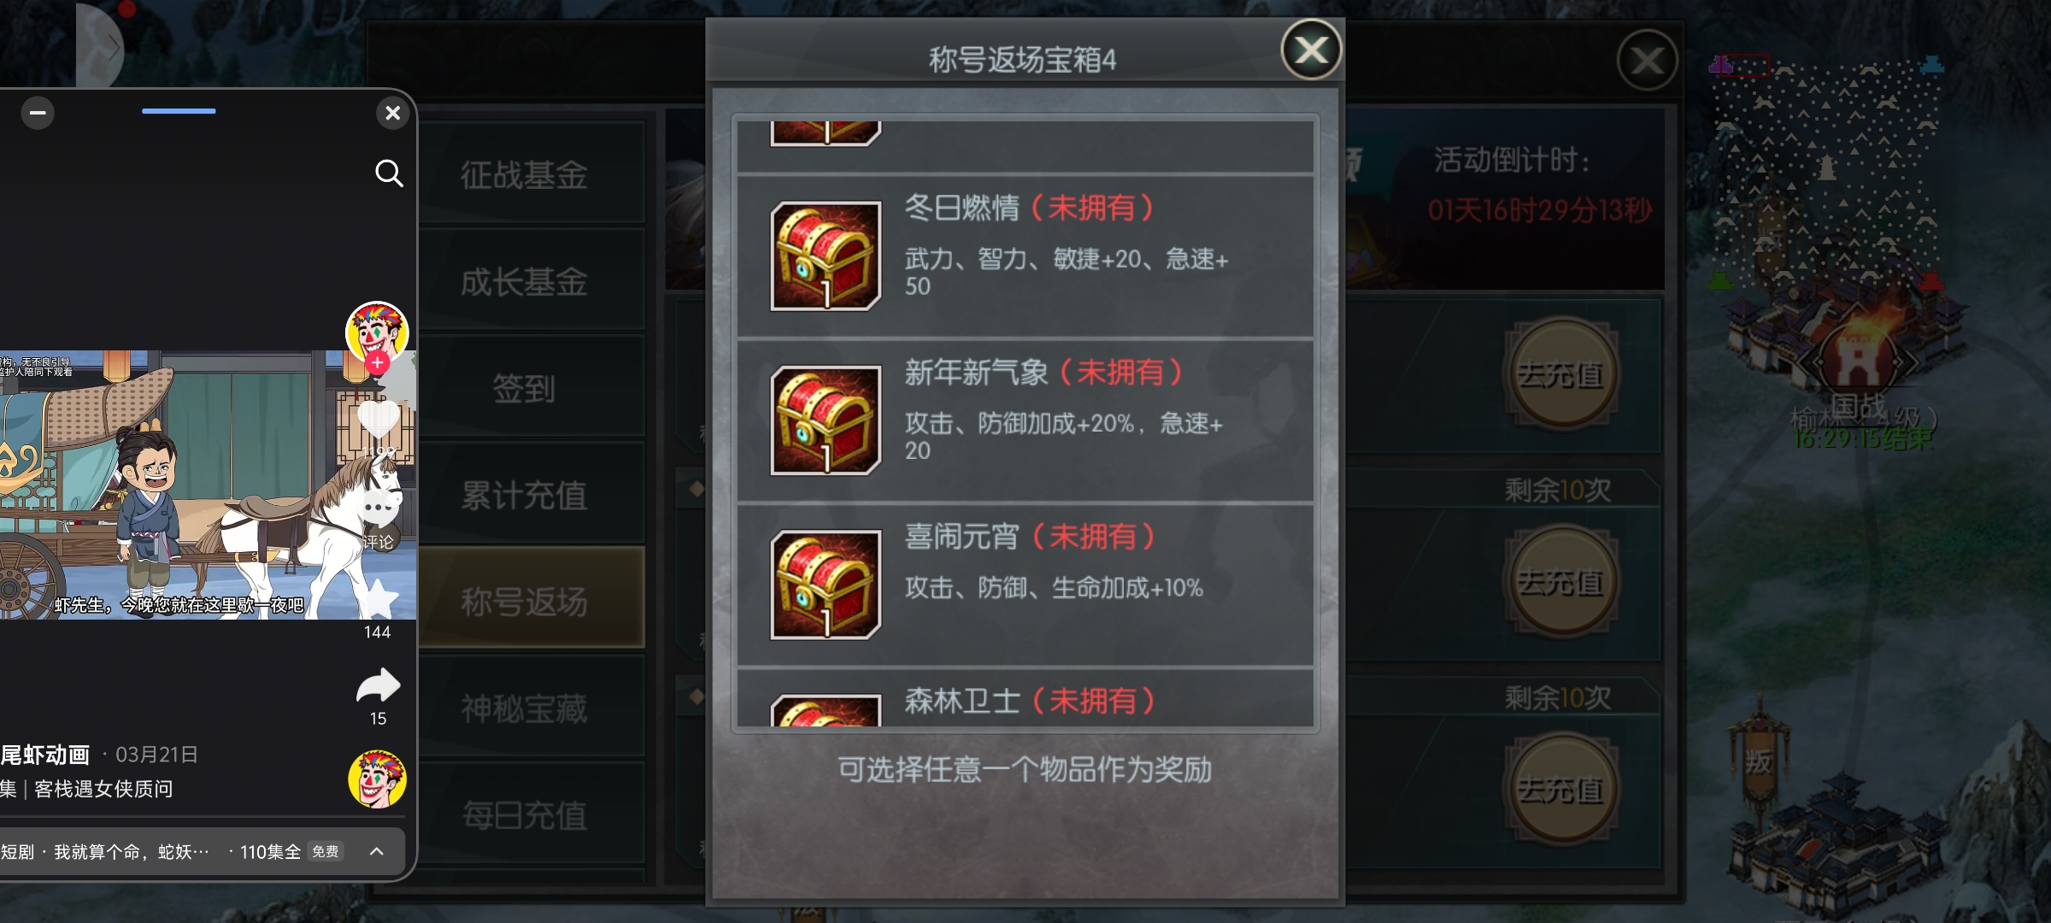The image size is (2051, 923).
Task: Minimize the floating video panel
Action: 38,113
